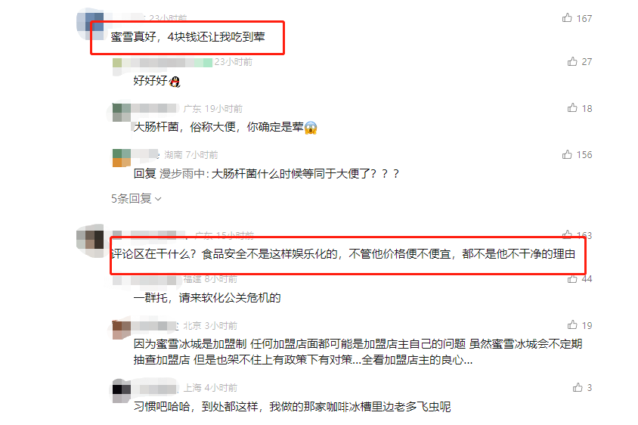
Task: Like the comment with 167 likes
Action: [x=567, y=18]
